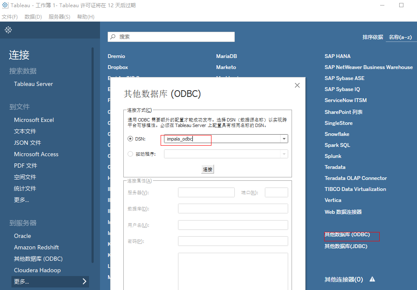The height and width of the screenshot is (290, 417).
Task: Click the sidebar vertical scrollbar
Action: point(92,155)
